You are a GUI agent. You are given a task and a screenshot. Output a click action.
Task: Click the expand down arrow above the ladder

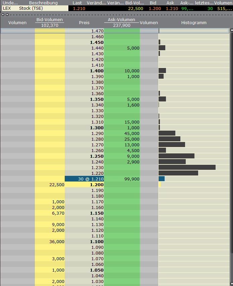[x=7, y=14]
